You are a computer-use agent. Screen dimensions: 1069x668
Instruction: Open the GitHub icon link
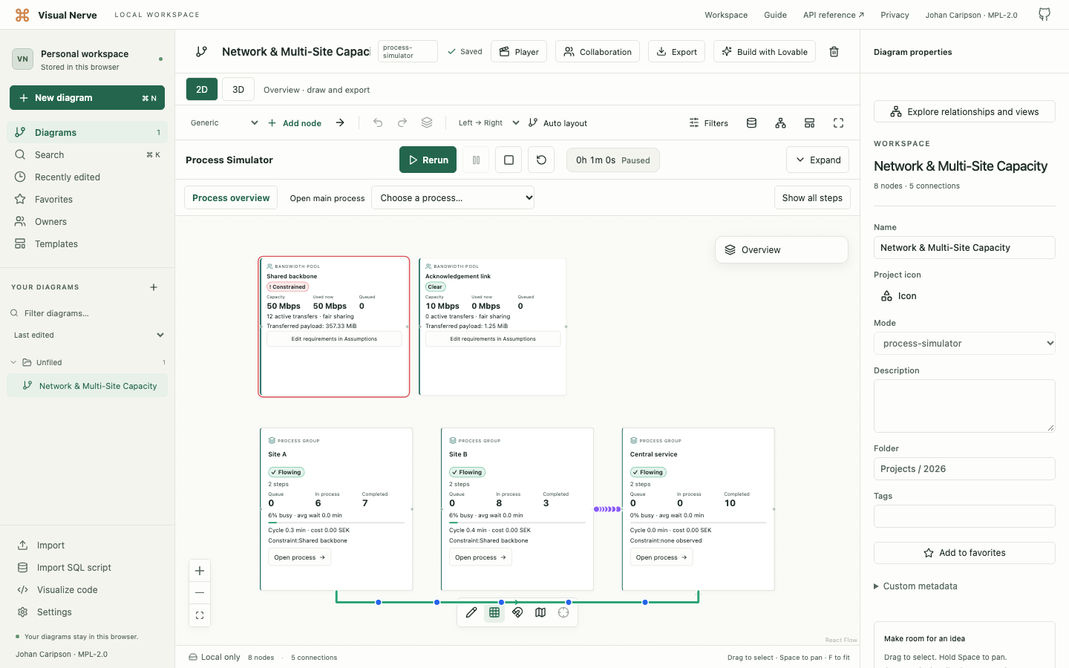pos(1045,15)
